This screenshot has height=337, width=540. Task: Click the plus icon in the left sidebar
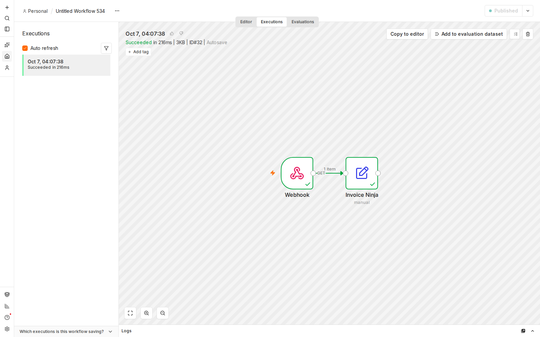7,7
